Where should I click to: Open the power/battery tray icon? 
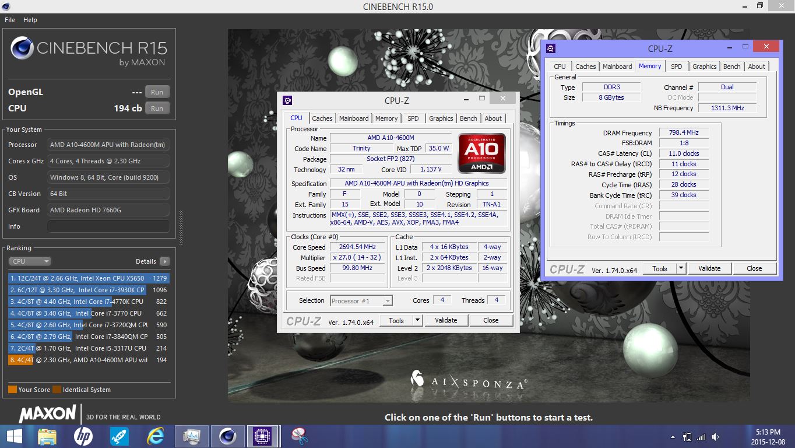coord(687,436)
